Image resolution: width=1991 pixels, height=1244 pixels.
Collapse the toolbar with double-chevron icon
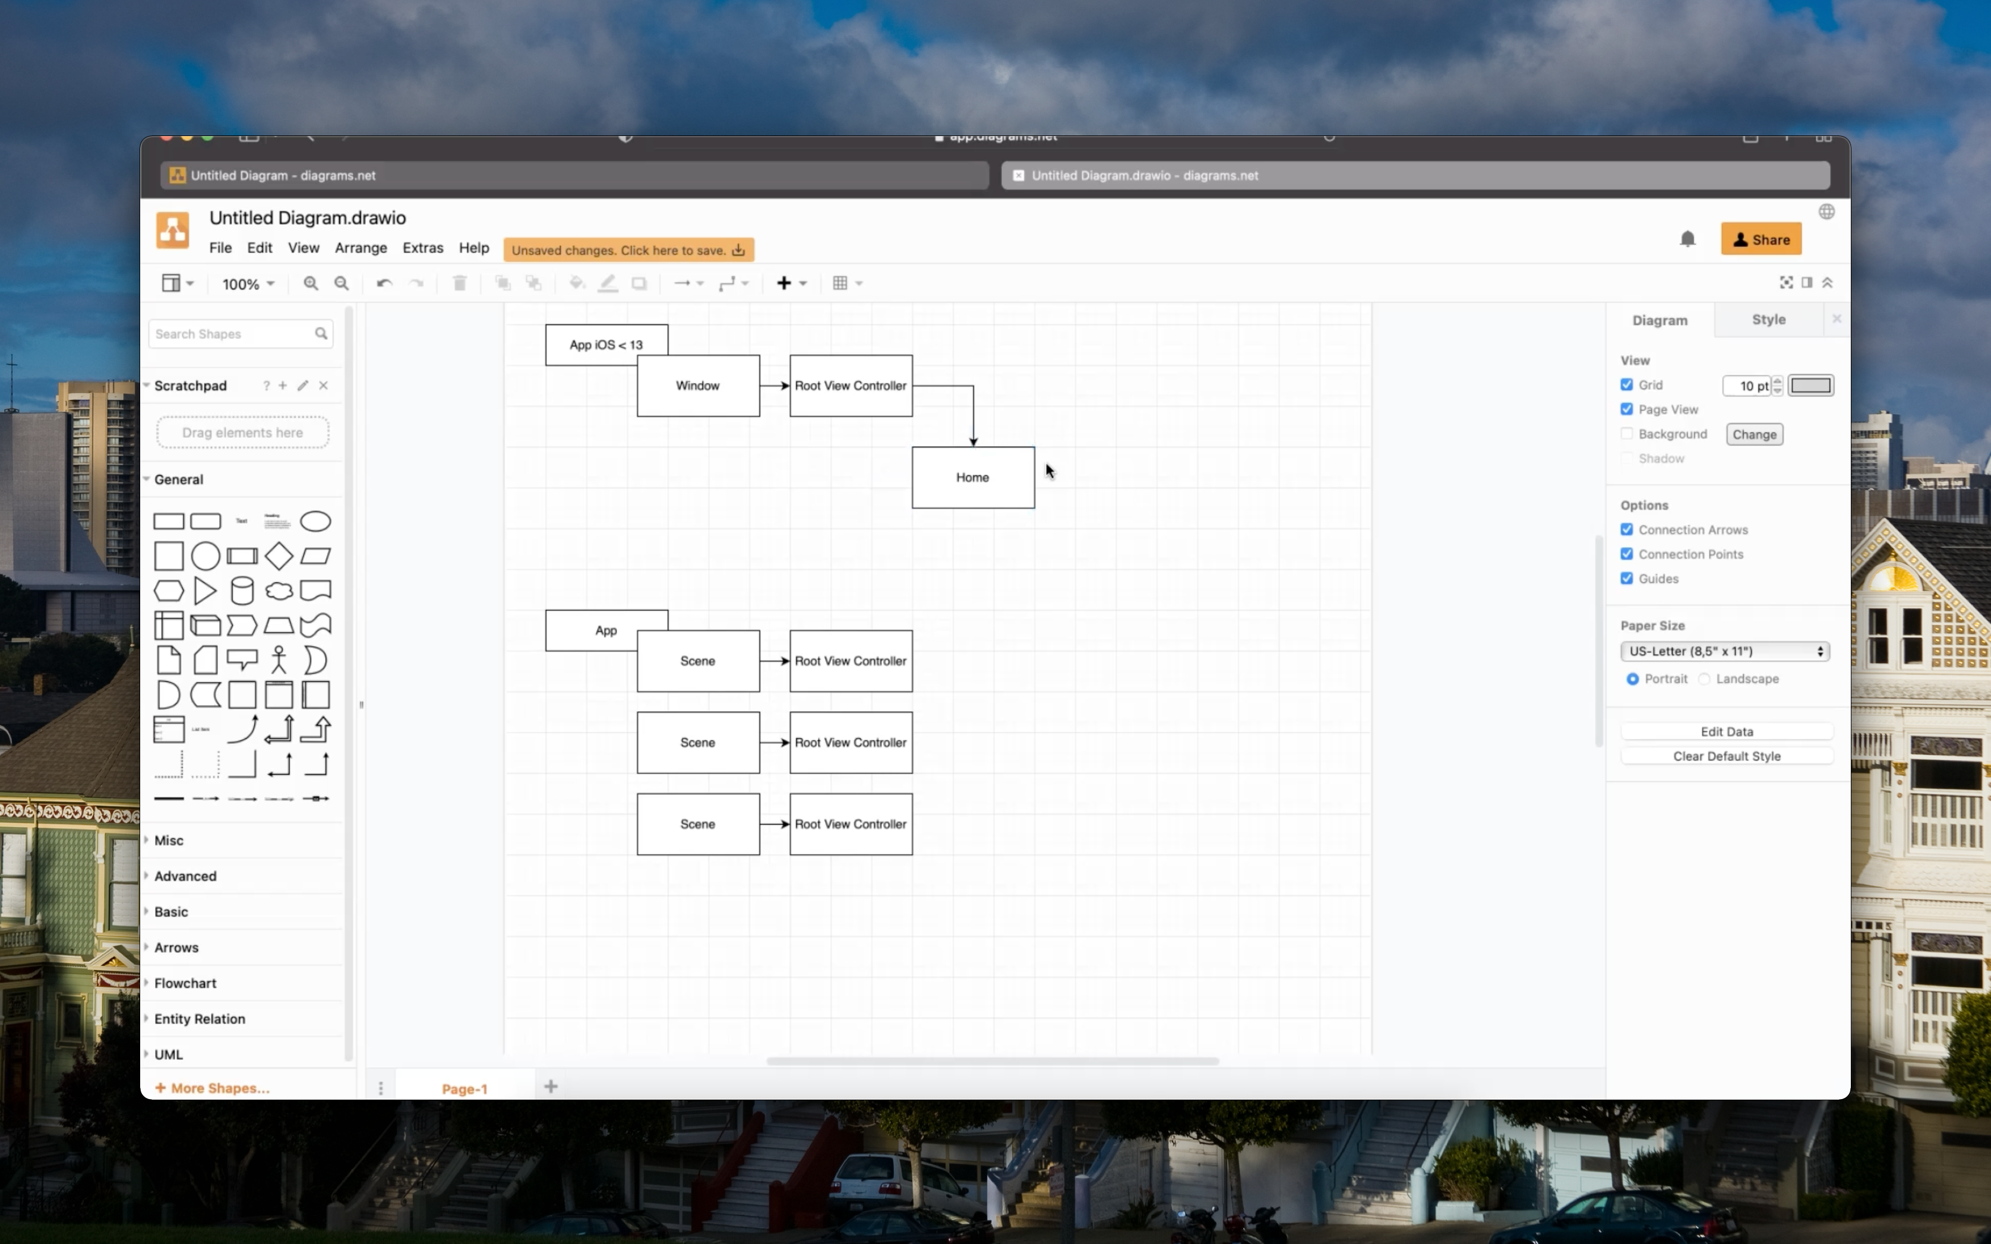[x=1827, y=282]
